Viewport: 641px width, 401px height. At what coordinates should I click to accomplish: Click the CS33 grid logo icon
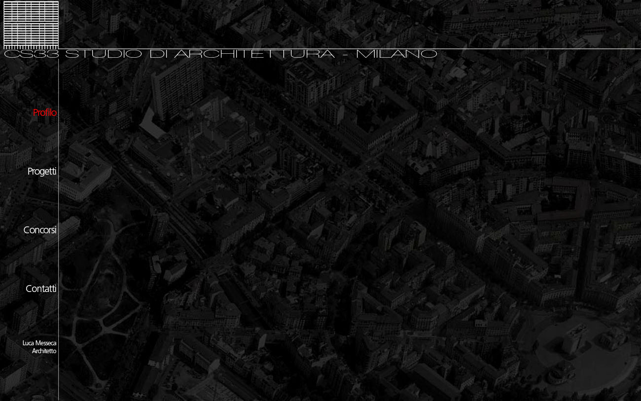point(31,25)
